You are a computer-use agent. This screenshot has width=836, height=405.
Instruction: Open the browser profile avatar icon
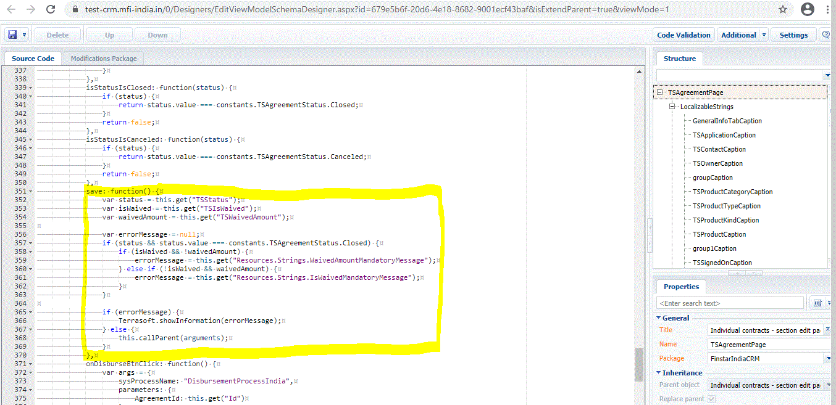[x=807, y=10]
